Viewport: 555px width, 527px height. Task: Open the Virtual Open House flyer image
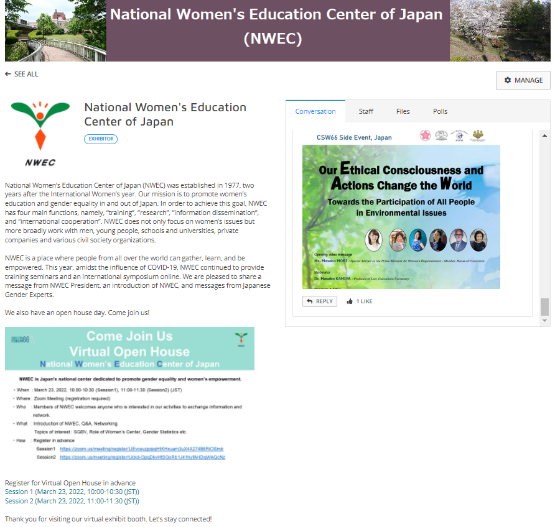click(x=129, y=395)
